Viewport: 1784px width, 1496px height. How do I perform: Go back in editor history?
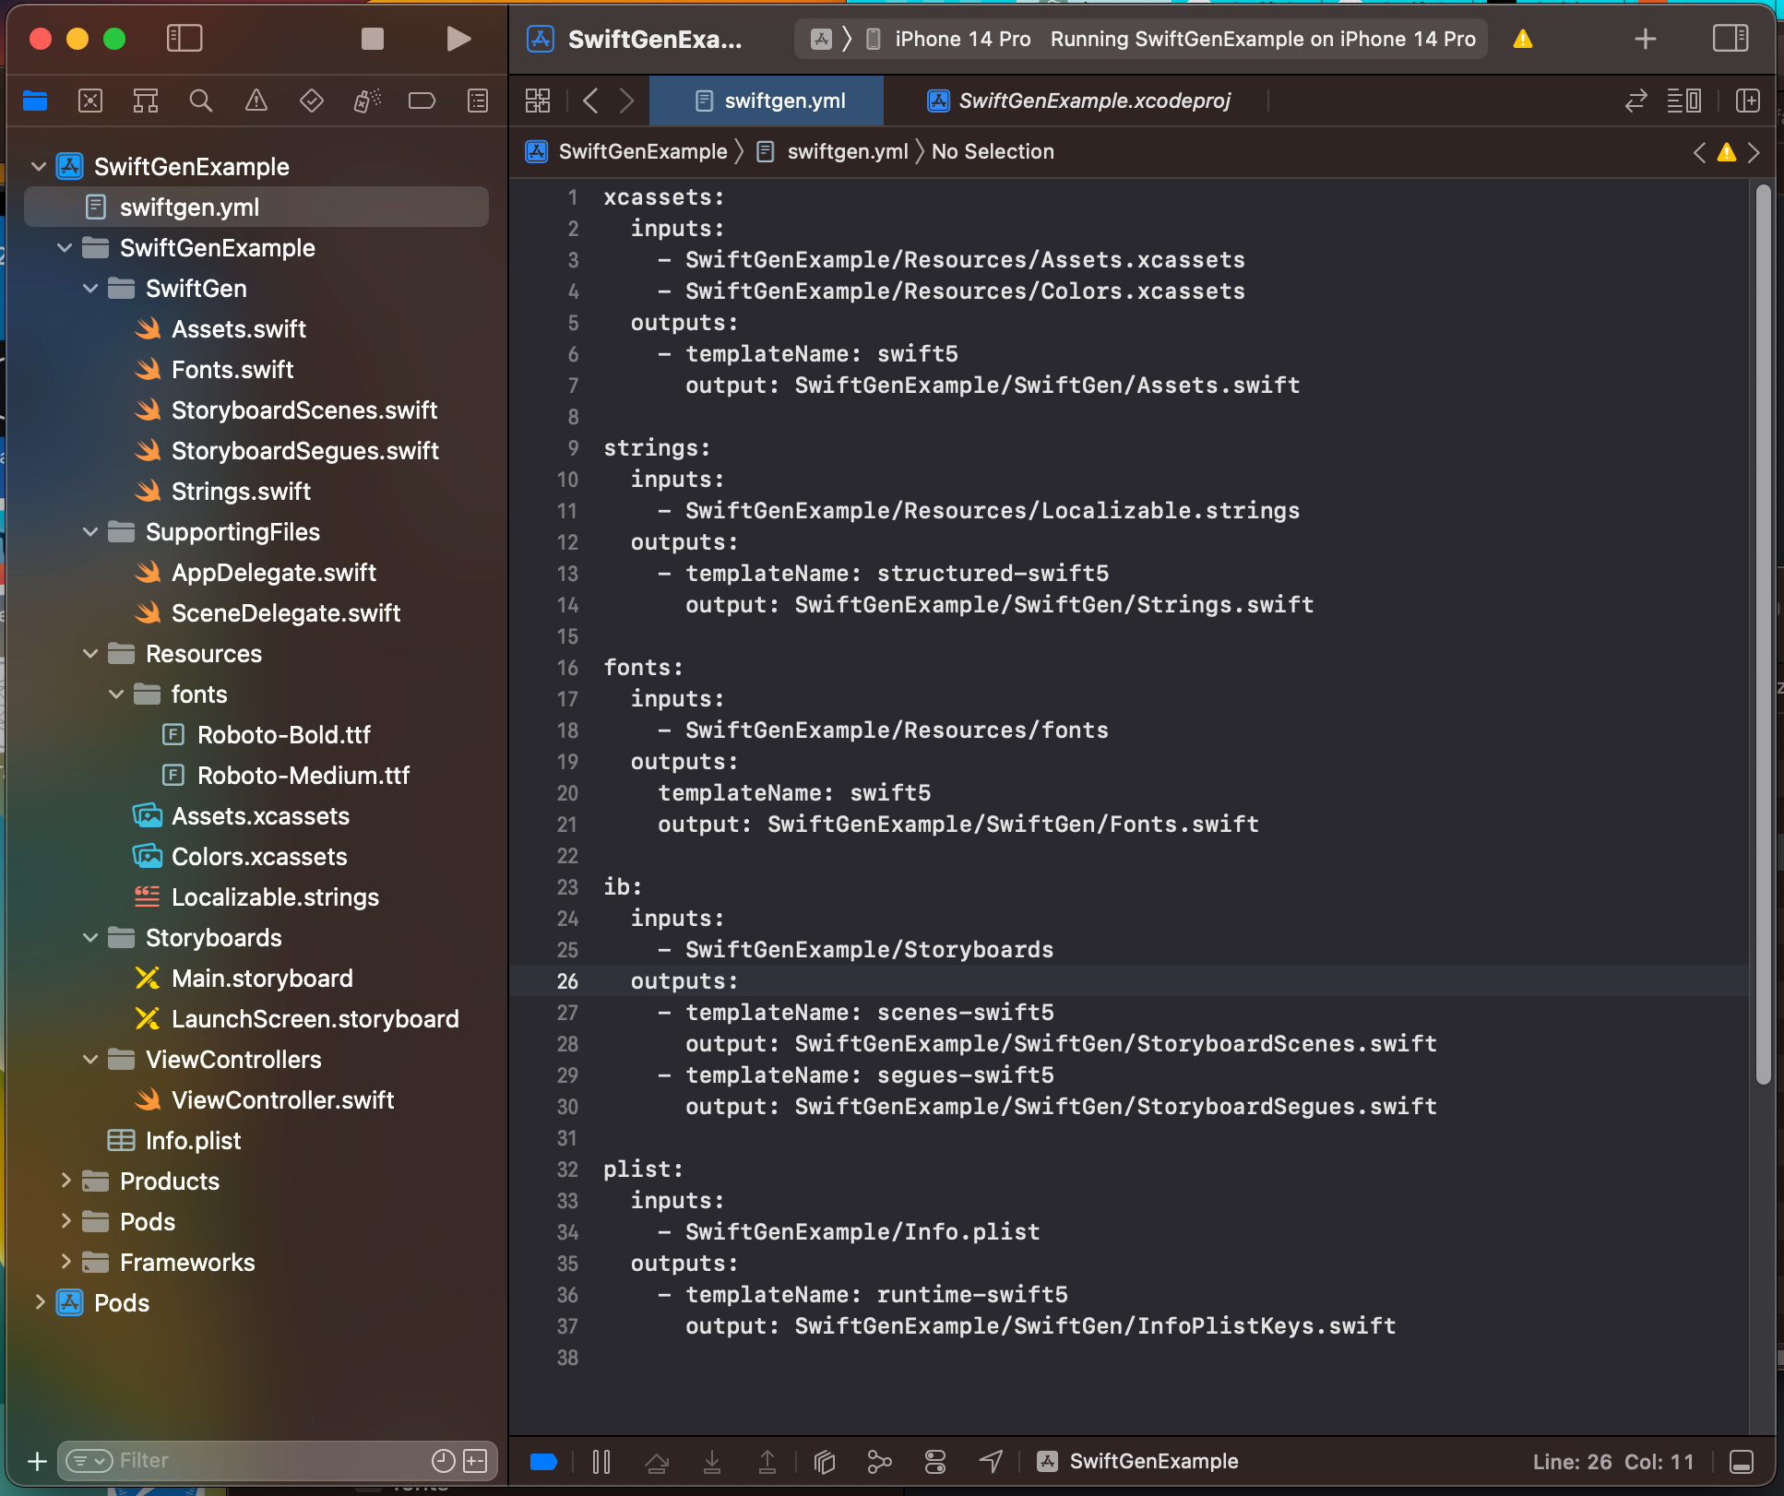(591, 101)
